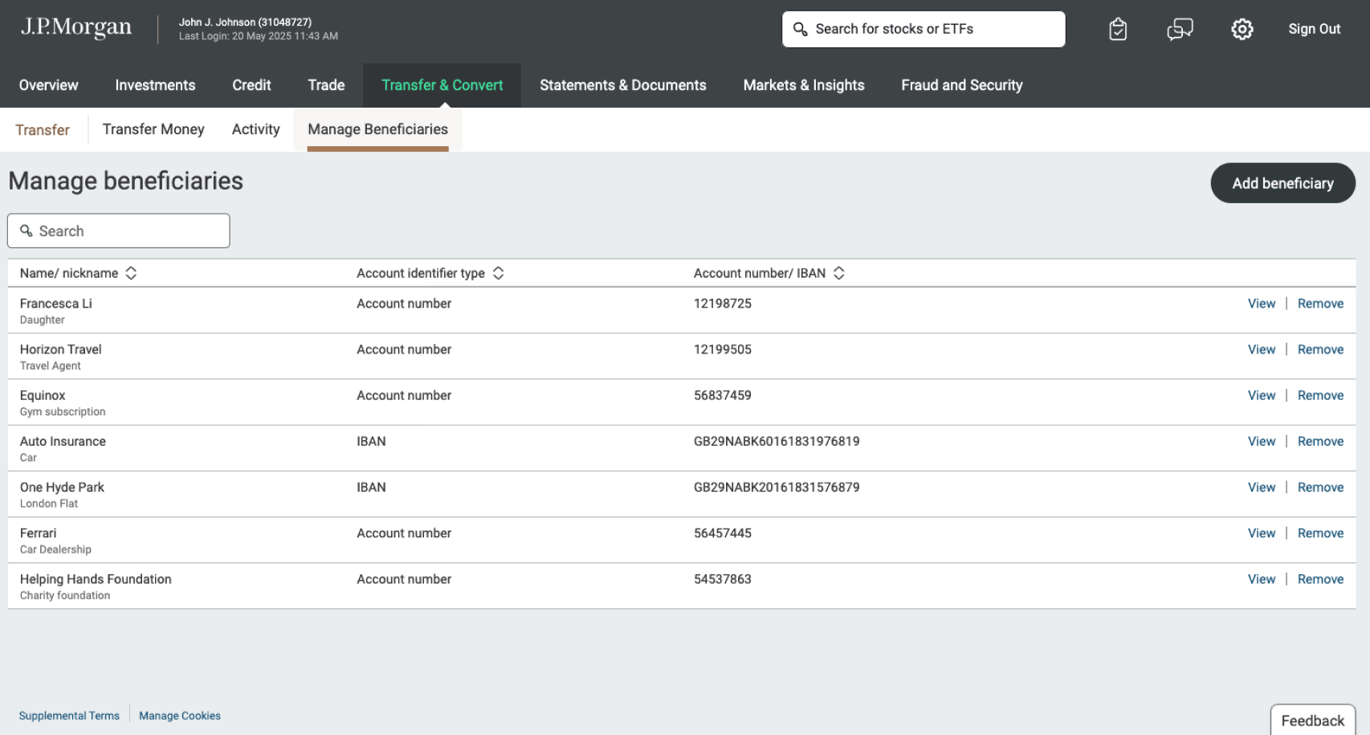Click the Transfer section label
Viewport: 1370px width, 735px height.
[x=43, y=130]
